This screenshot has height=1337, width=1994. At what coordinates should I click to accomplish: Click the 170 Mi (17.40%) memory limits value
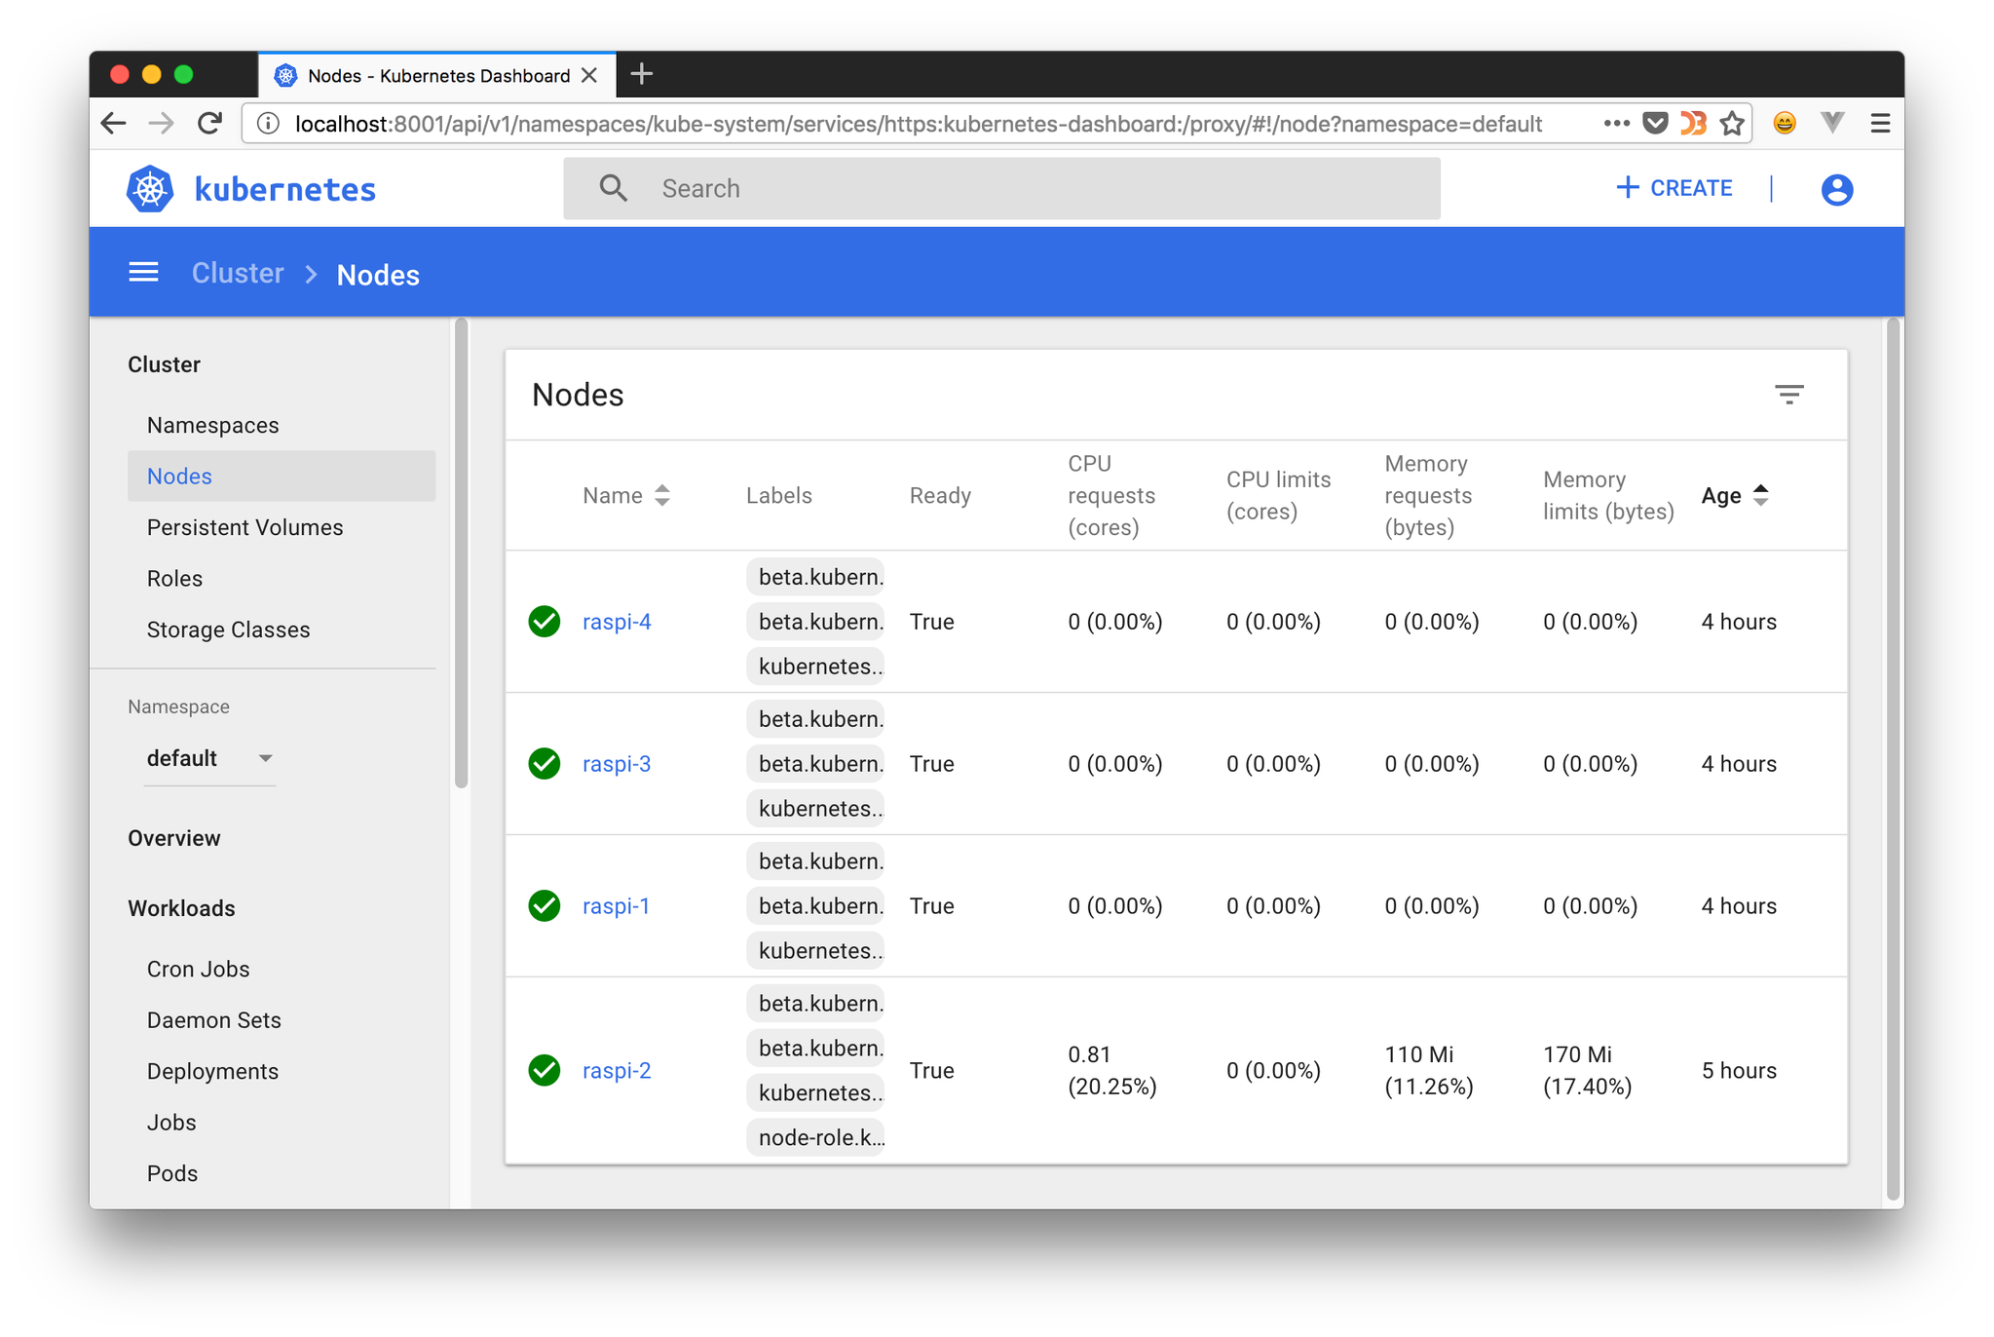pos(1587,1070)
